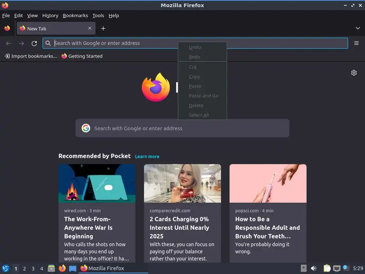
Task: Click the Recommended by Pocket heading
Action: coord(94,156)
